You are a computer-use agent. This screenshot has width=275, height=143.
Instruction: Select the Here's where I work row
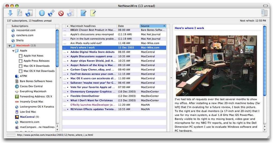point(114,48)
